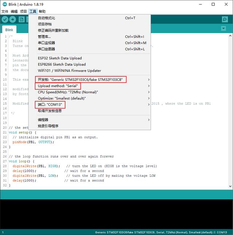The height and width of the screenshot is (235, 233).
Task: Click the 工具 menu header
Action: point(33,12)
